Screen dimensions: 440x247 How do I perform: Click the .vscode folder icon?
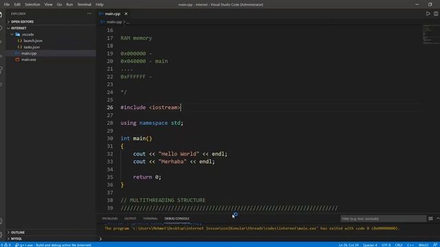tap(17, 34)
